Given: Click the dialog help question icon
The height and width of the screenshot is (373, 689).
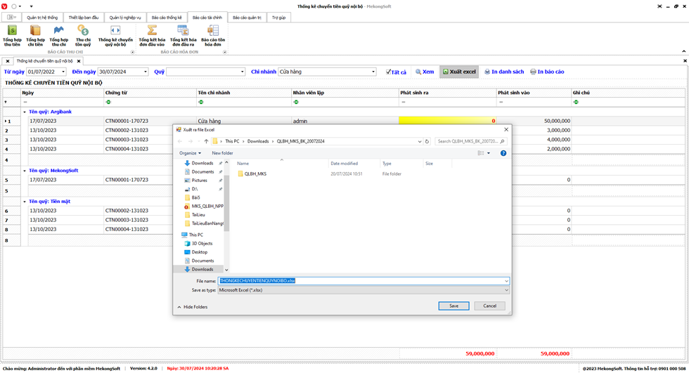Looking at the screenshot, I should pyautogui.click(x=503, y=153).
